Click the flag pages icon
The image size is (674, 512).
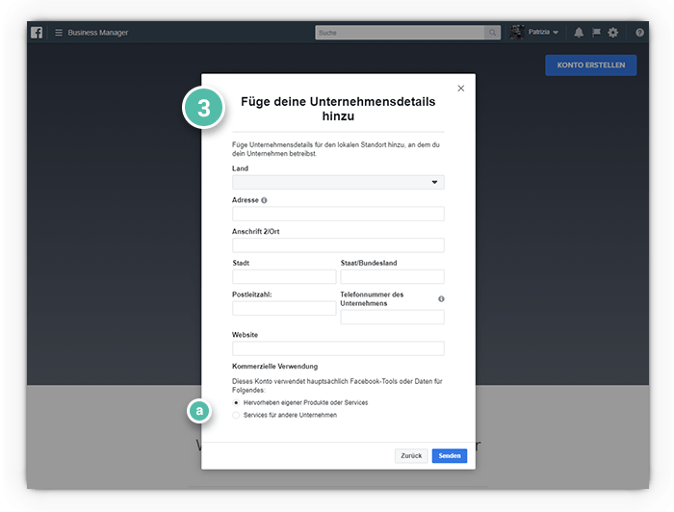pos(596,33)
